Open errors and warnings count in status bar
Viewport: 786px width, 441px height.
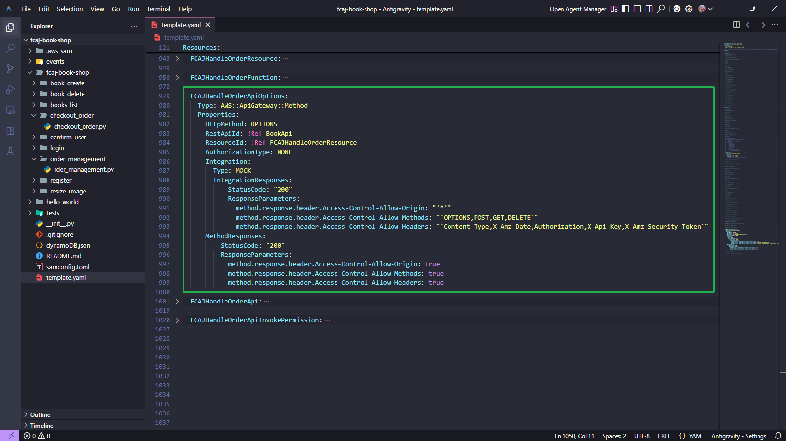tap(37, 436)
